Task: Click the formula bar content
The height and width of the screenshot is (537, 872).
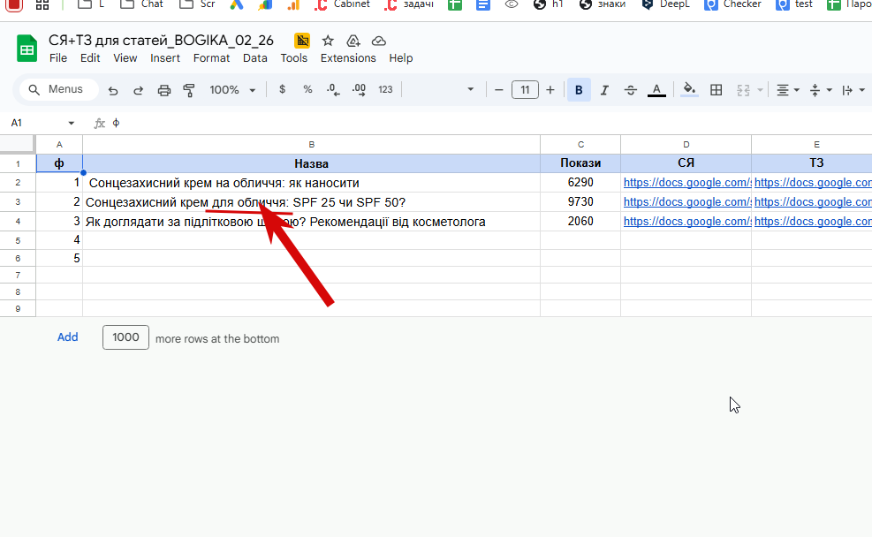Action: click(117, 123)
